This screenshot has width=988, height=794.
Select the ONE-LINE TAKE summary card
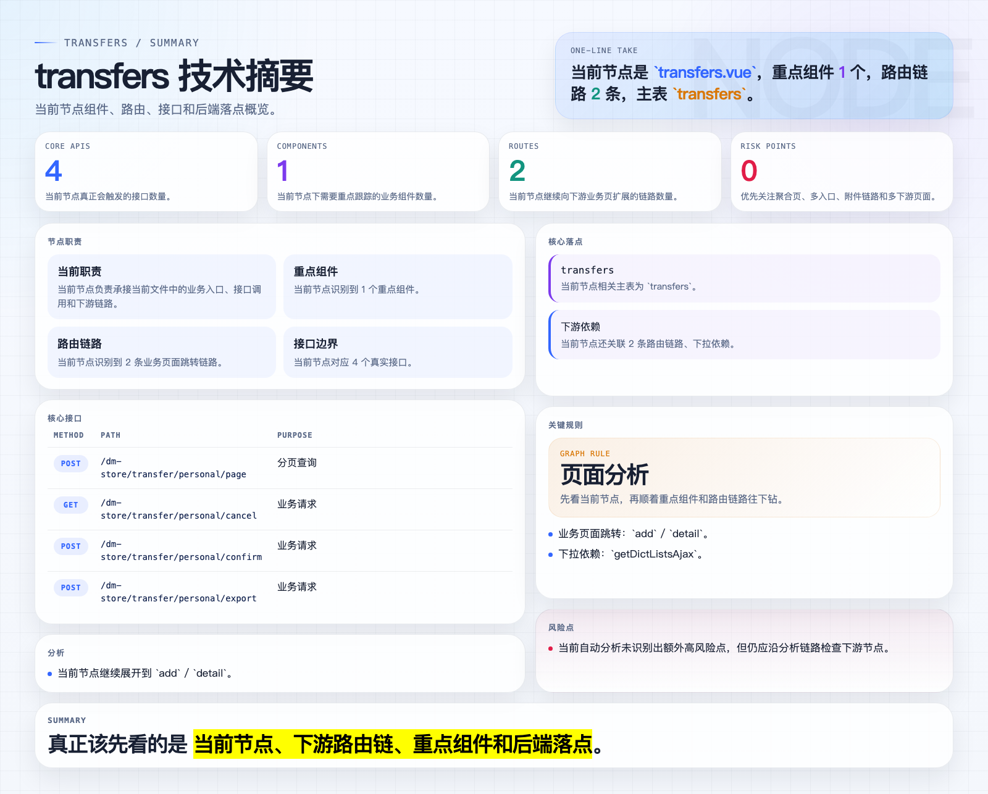(x=754, y=75)
